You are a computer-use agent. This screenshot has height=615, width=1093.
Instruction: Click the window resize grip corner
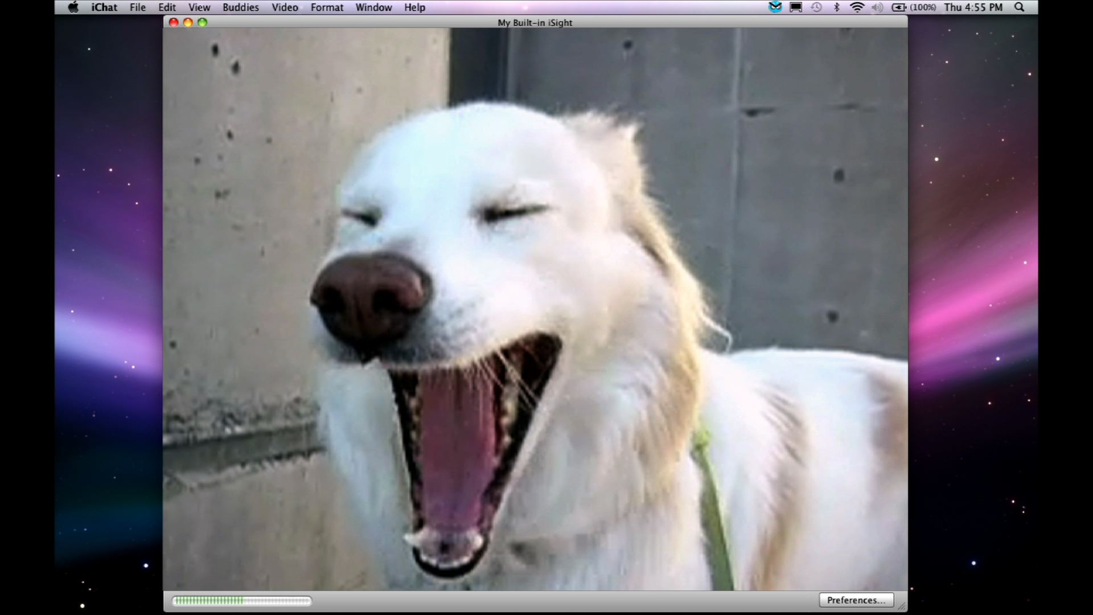(902, 607)
